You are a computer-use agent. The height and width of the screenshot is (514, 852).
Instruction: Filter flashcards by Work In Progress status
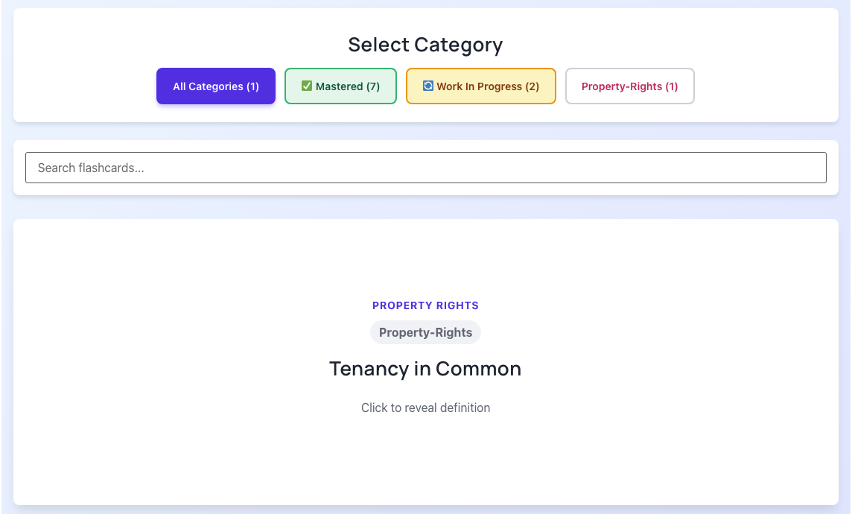(480, 86)
